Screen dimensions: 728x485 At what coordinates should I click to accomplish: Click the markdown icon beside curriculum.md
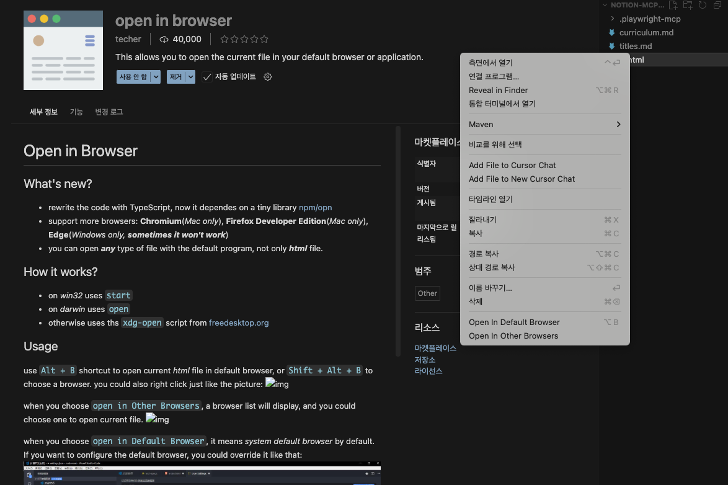tap(612, 32)
